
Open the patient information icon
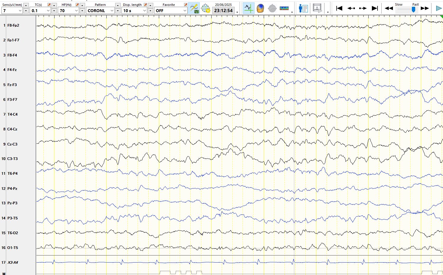(303, 8)
